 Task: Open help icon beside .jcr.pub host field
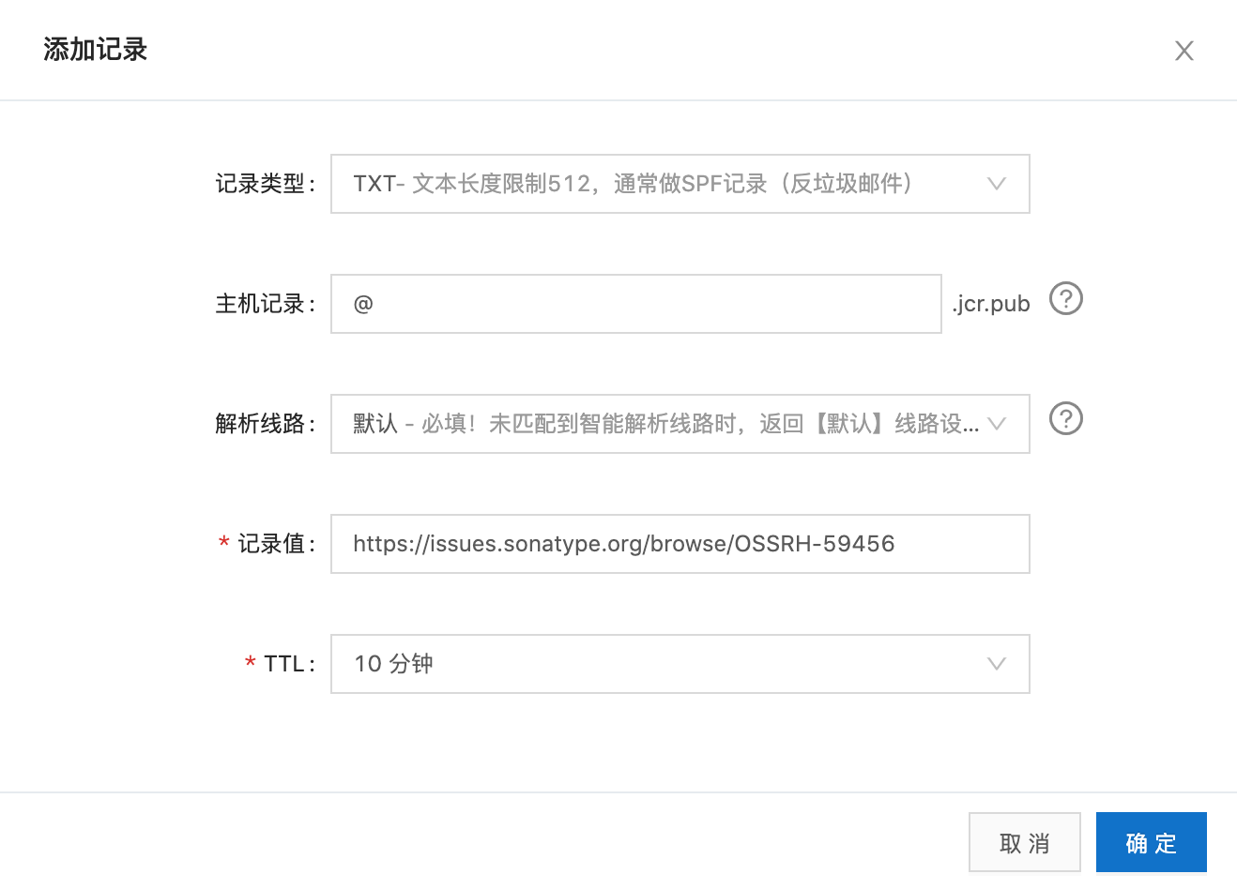click(1066, 299)
